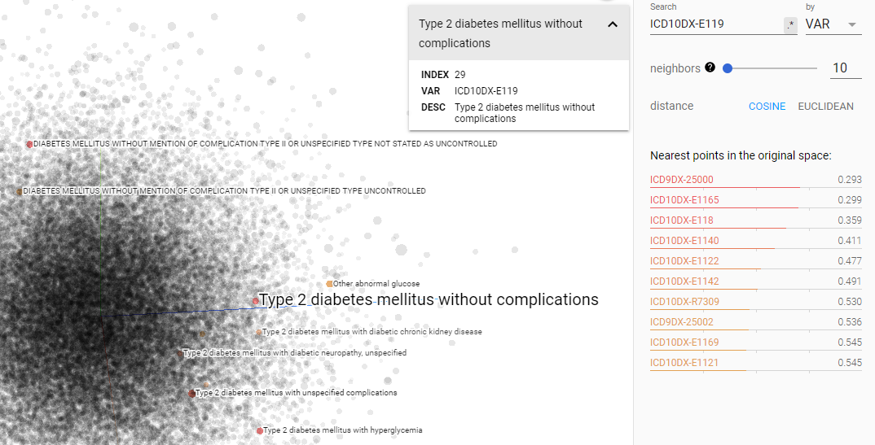Collapse the selected point info card

click(613, 24)
